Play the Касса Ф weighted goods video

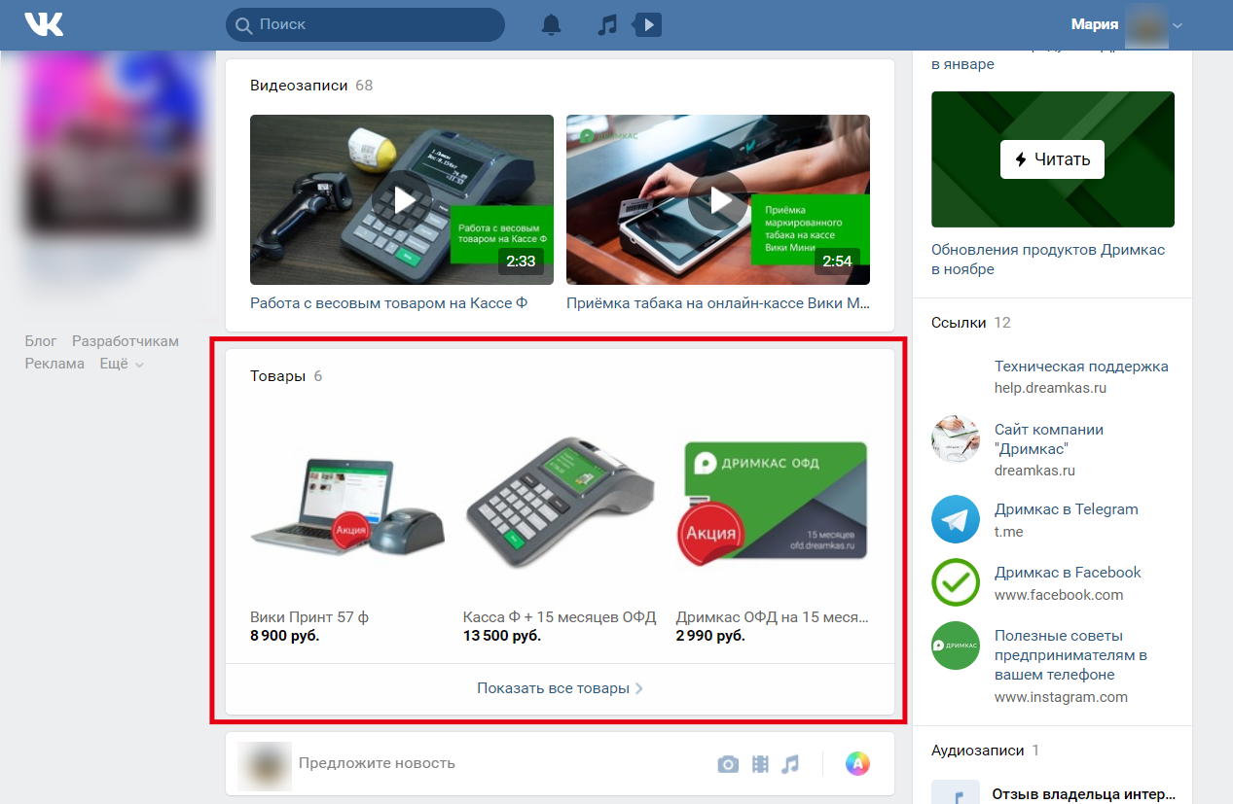(402, 200)
